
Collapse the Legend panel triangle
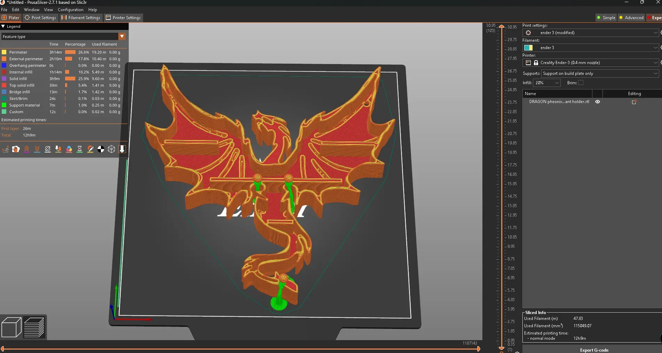click(x=3, y=26)
